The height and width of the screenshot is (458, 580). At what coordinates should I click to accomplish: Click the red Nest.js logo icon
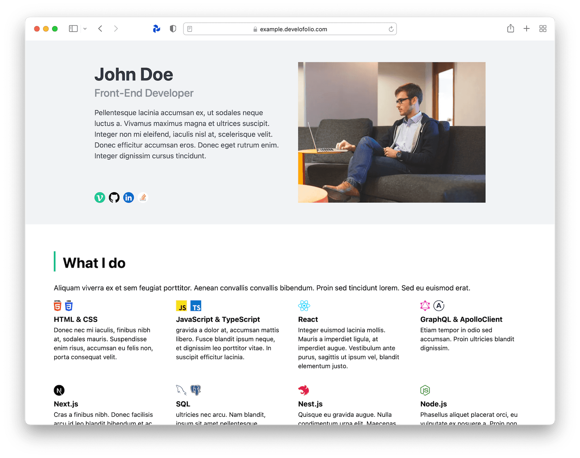[x=304, y=390]
